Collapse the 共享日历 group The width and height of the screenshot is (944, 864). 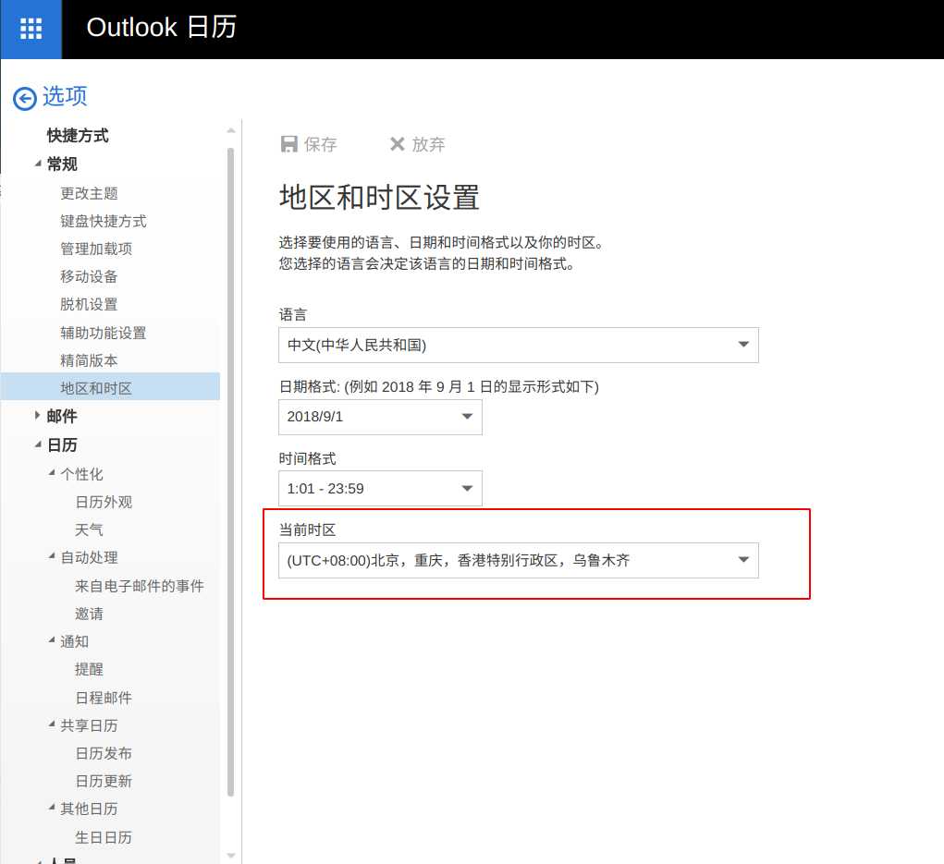point(53,724)
